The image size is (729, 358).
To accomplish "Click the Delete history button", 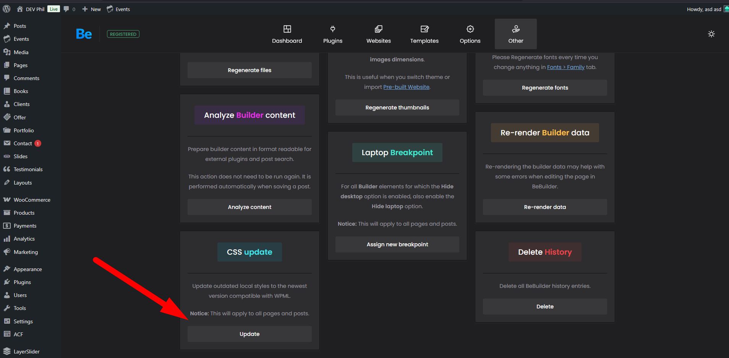I will 544,307.
